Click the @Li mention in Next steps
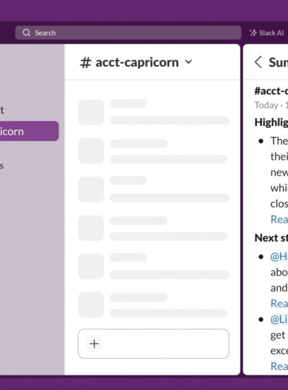 point(279,319)
